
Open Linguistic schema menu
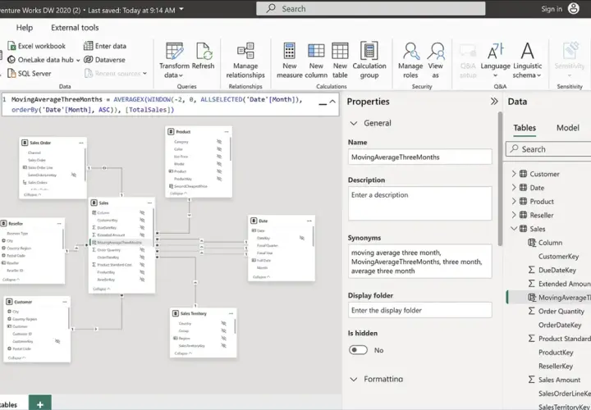coord(527,60)
